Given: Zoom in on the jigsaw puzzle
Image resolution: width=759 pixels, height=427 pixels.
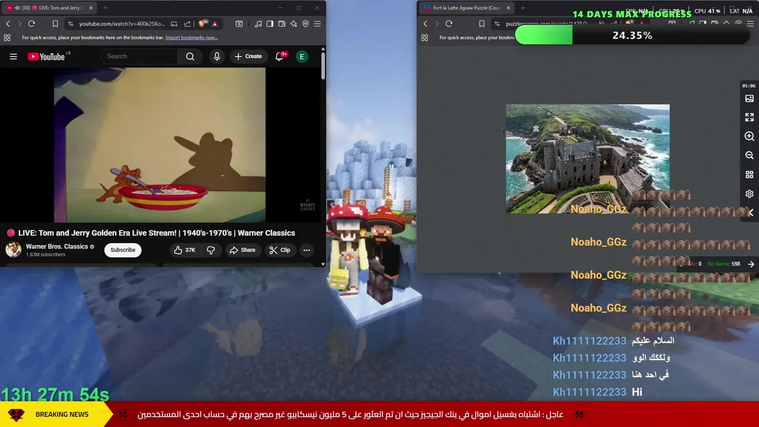Looking at the screenshot, I should coord(750,136).
